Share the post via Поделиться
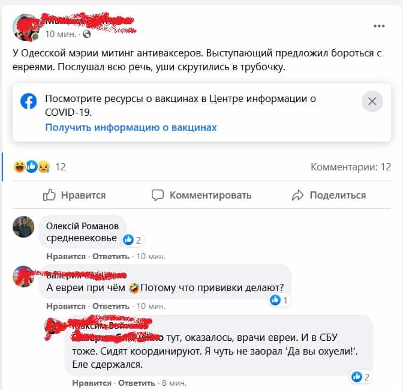Image resolution: width=403 pixels, height=390 pixels. tap(329, 195)
